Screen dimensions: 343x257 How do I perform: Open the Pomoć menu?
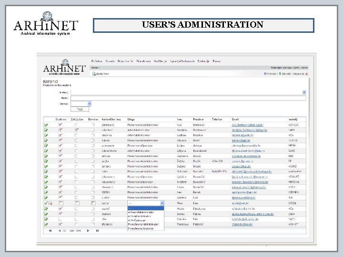click(x=217, y=61)
